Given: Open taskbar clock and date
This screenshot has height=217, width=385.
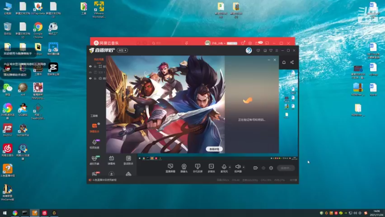Looking at the screenshot, I should (377, 213).
